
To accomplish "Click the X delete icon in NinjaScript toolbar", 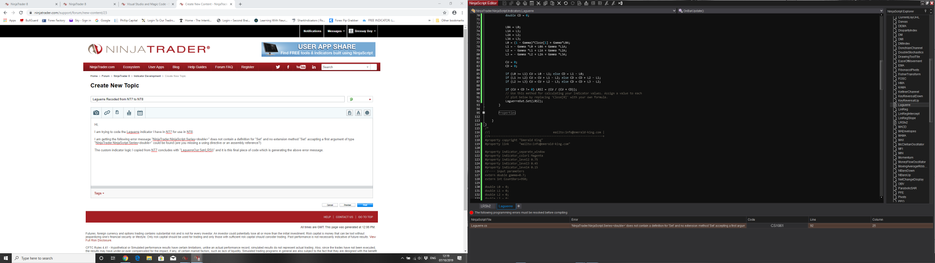I will coord(559,3).
